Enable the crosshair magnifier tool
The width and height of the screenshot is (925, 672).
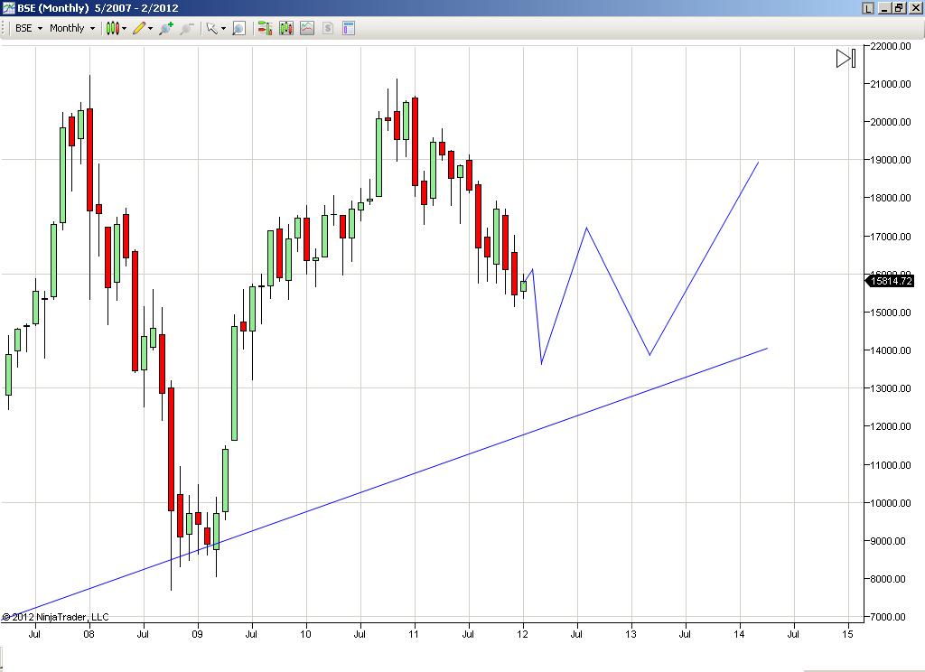tap(238, 28)
